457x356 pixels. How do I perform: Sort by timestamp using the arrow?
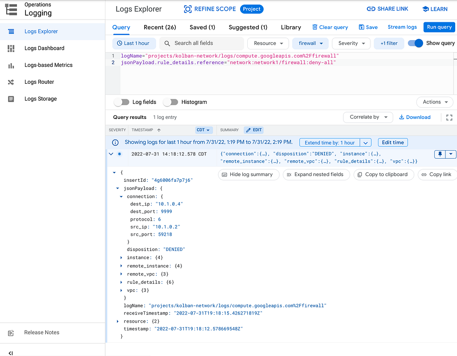pos(159,130)
